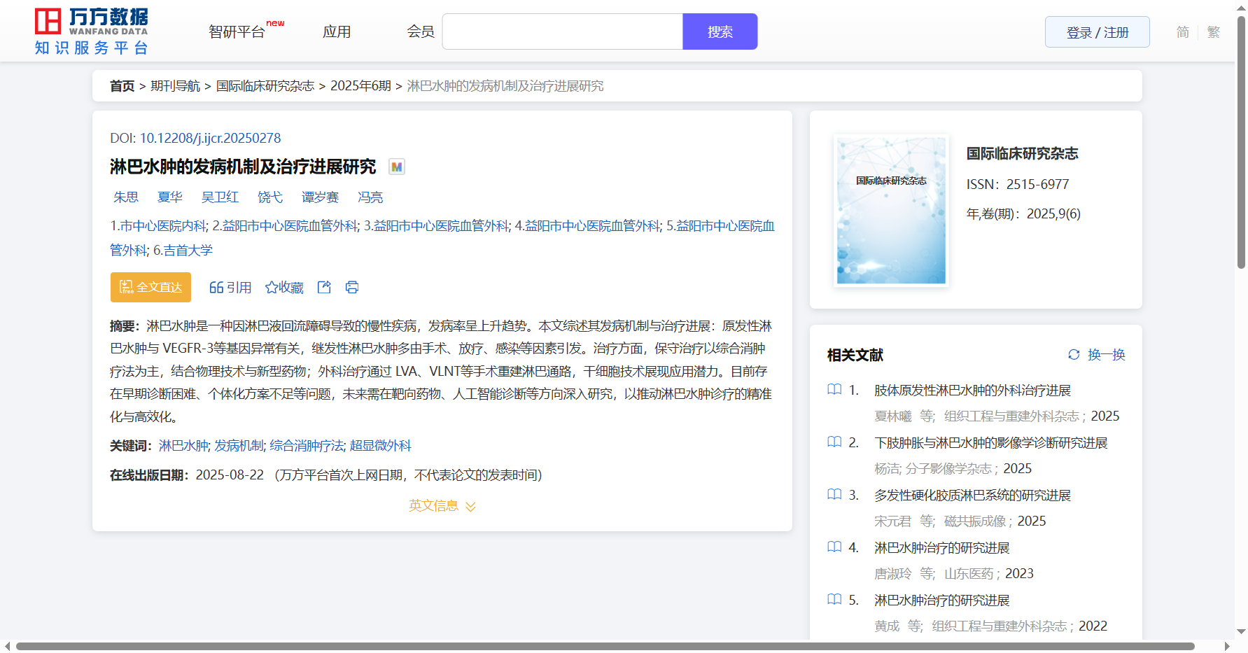Click the 换一换 refresh icon
The height and width of the screenshot is (653, 1248).
[x=1074, y=355]
